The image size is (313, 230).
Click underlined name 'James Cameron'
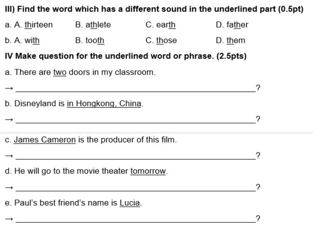(45, 140)
